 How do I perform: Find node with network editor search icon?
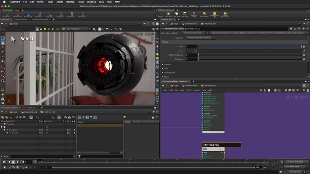click(304, 90)
